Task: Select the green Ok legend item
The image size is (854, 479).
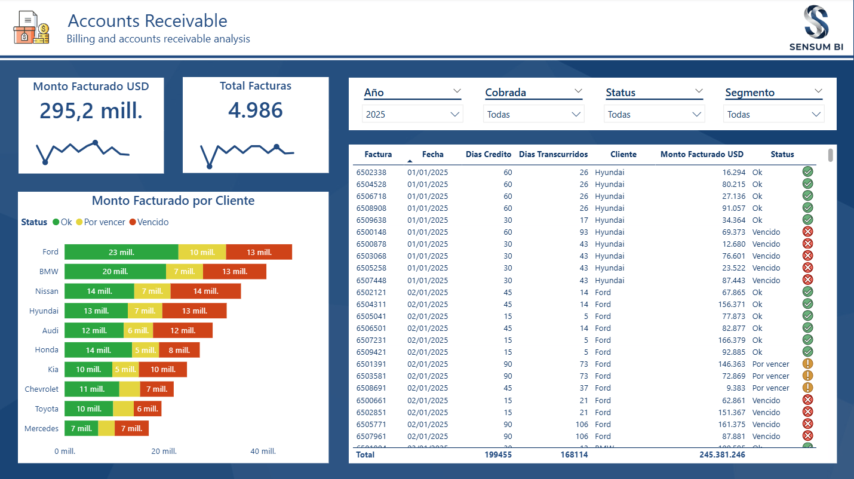Action: pos(62,222)
